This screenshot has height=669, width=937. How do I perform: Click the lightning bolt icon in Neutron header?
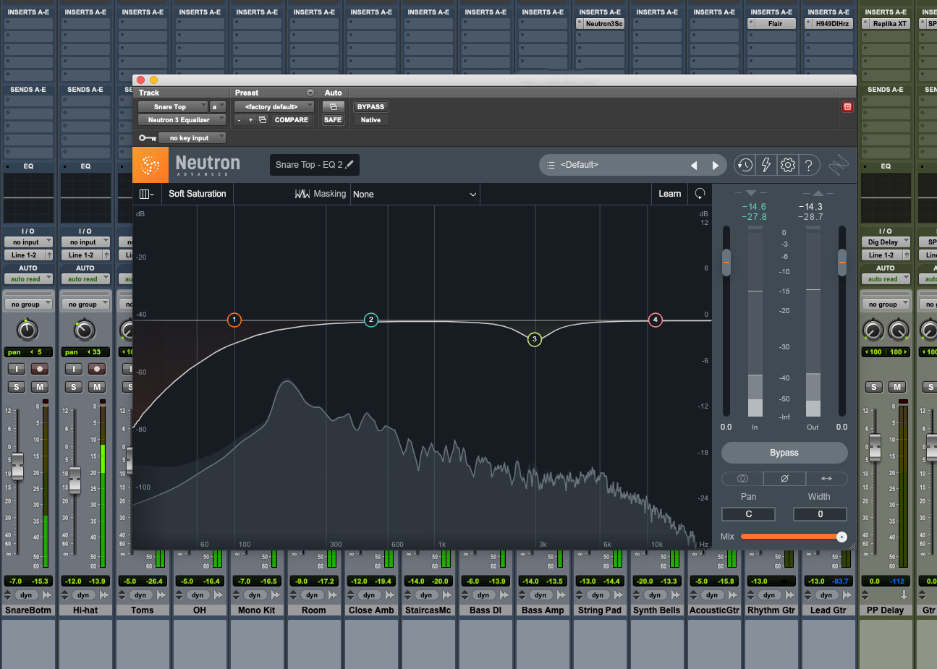766,165
